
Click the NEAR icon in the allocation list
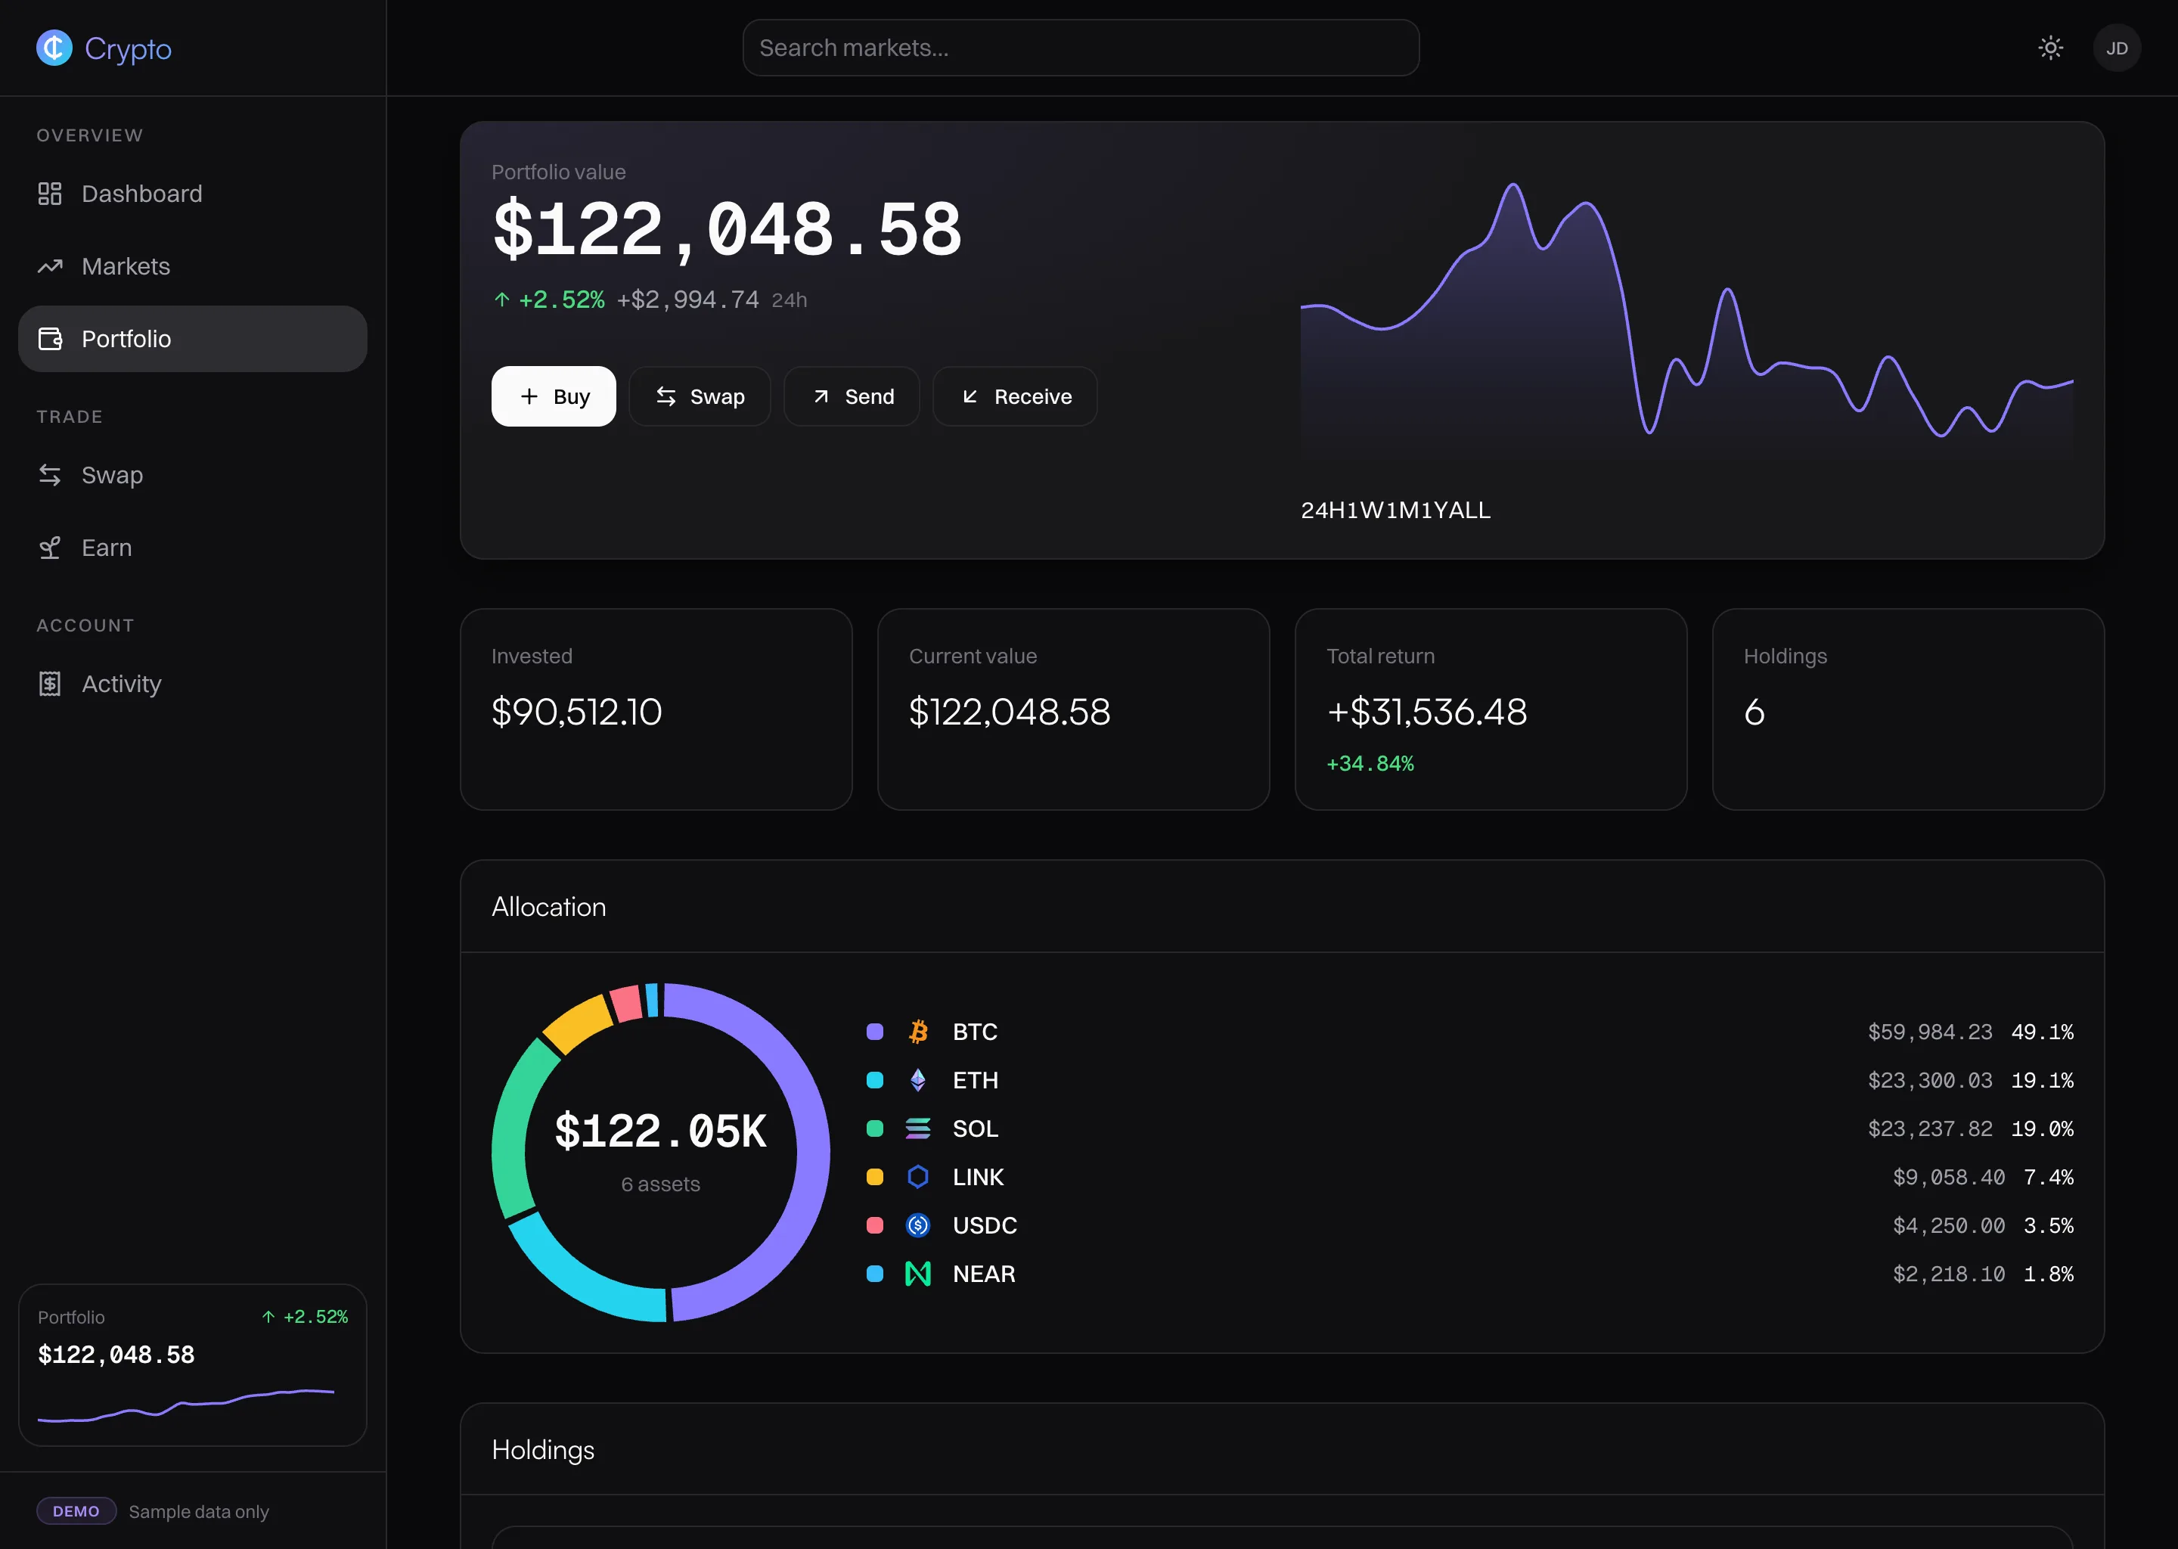pyautogui.click(x=917, y=1274)
